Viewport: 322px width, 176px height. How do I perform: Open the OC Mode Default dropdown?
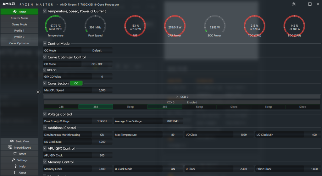(x=97, y=51)
